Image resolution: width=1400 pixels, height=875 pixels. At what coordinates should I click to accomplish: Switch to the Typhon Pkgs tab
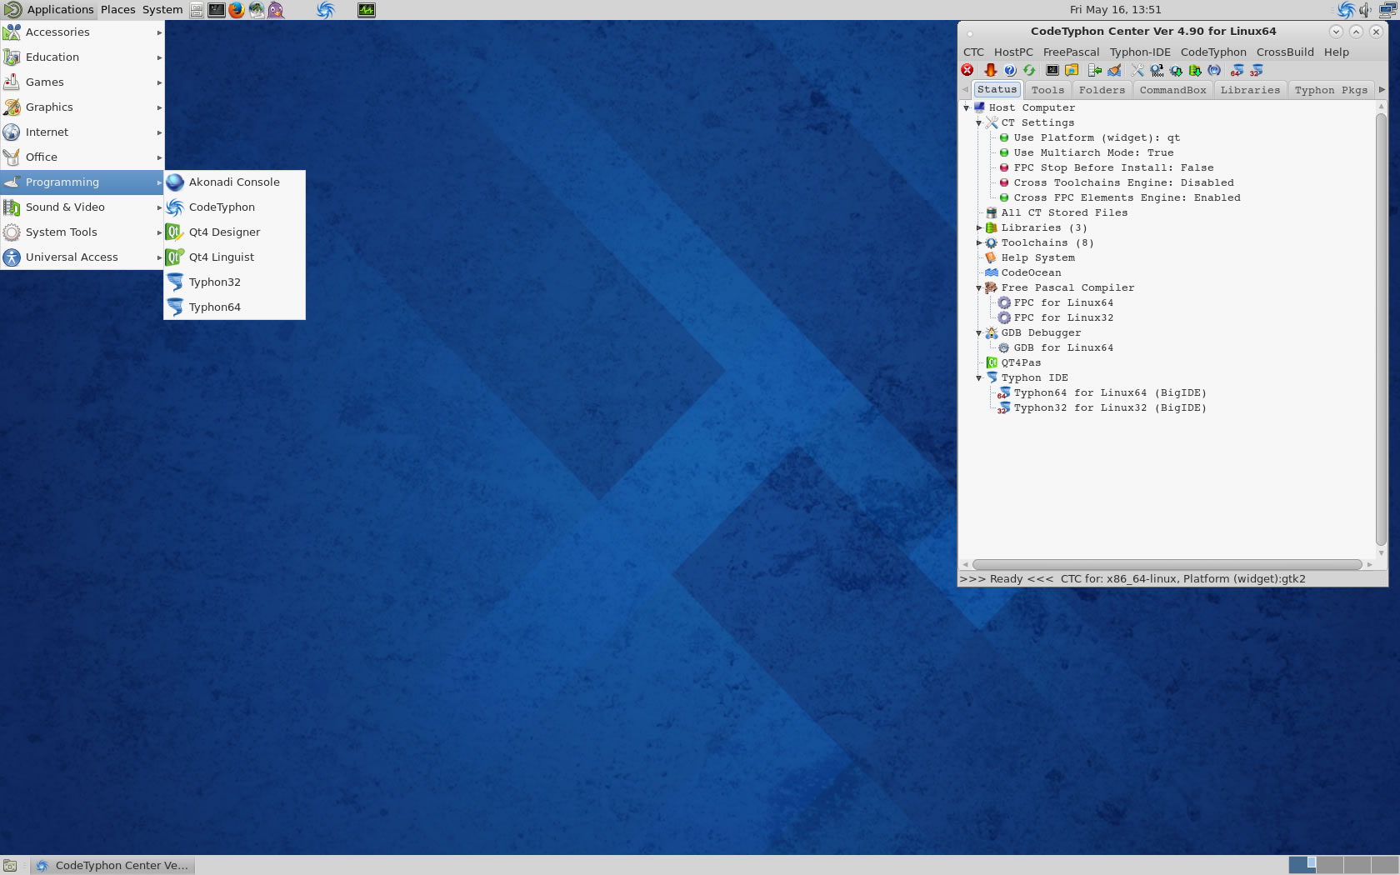click(x=1331, y=90)
